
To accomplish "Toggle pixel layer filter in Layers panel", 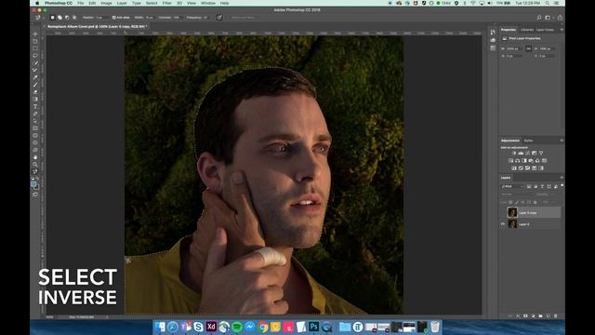I will tap(529, 186).
